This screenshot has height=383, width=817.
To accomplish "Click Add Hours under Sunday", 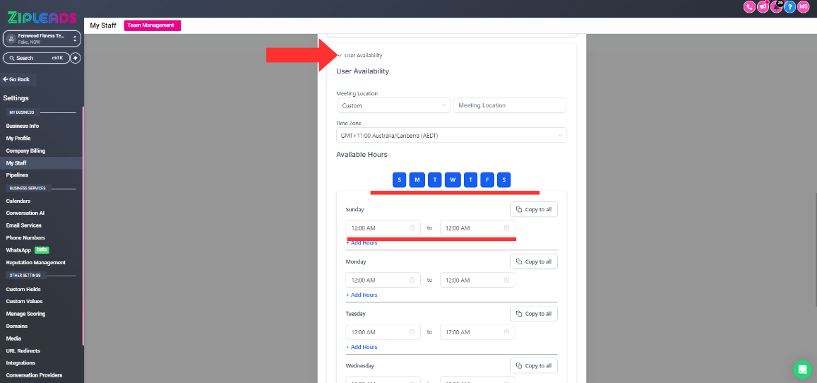I will tap(362, 243).
